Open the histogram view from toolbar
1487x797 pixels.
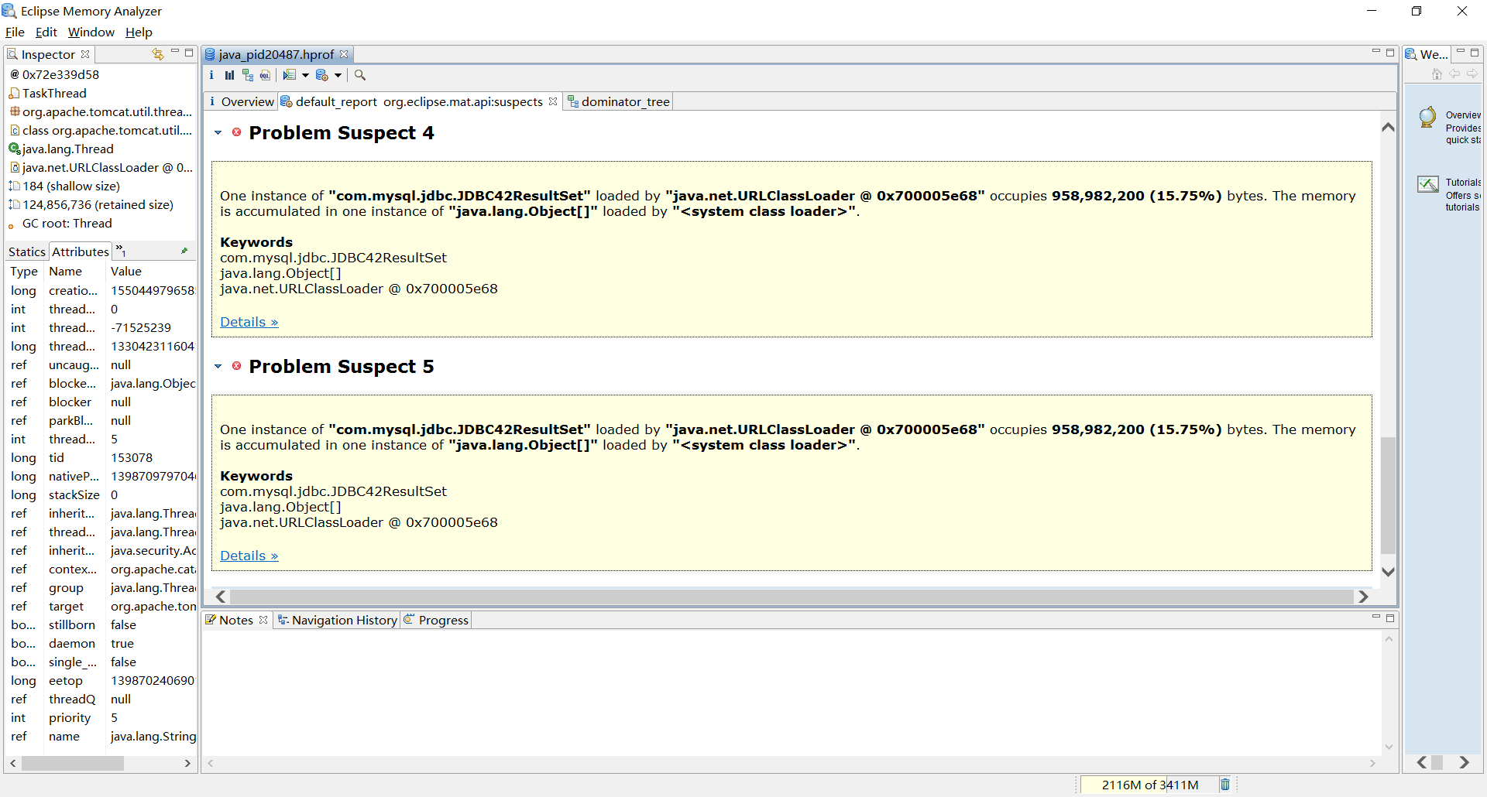click(229, 75)
